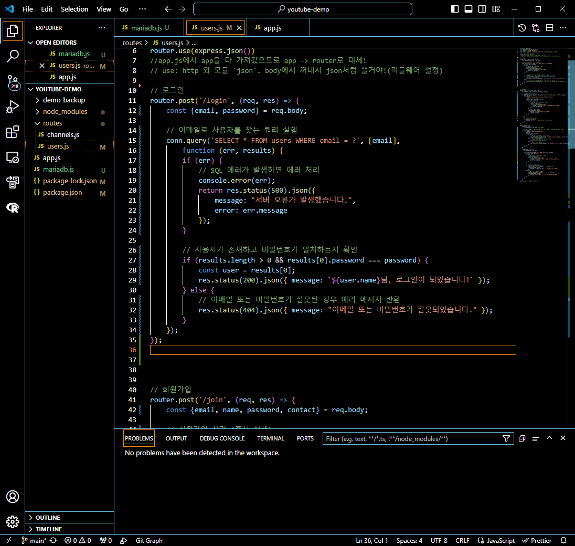Click Explorer Views and More Actions ellipsis

point(102,28)
